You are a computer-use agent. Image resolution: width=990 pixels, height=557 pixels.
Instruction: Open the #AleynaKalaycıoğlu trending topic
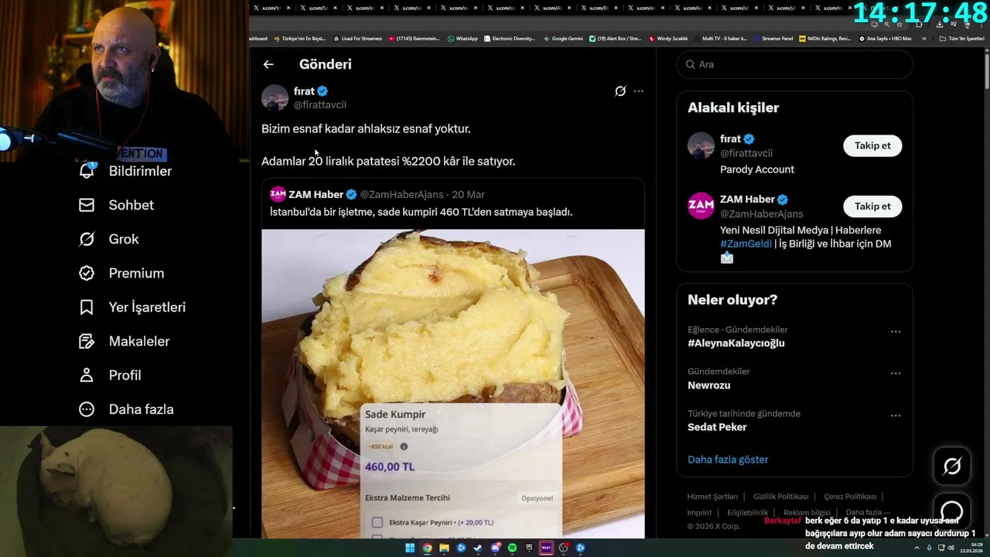coord(736,343)
